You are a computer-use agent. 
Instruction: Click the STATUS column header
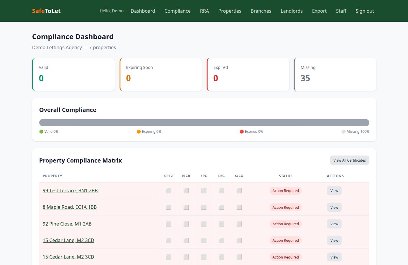tap(286, 176)
